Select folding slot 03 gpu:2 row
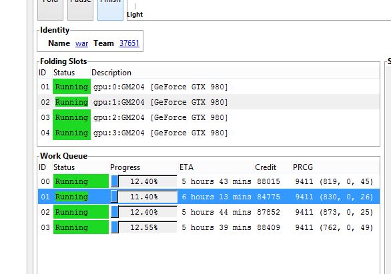The width and height of the screenshot is (391, 274). (x=209, y=117)
